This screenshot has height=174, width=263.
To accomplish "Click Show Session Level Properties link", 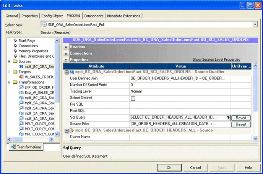I will 216,60.
